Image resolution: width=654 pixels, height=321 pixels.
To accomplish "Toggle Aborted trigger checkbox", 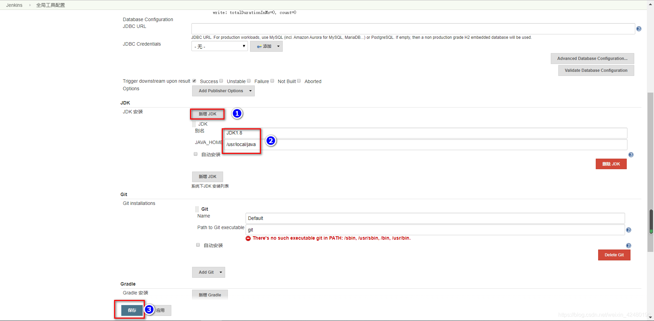I will (299, 81).
